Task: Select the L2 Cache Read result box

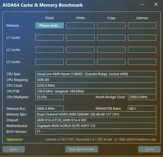Action: (x=50, y=50)
